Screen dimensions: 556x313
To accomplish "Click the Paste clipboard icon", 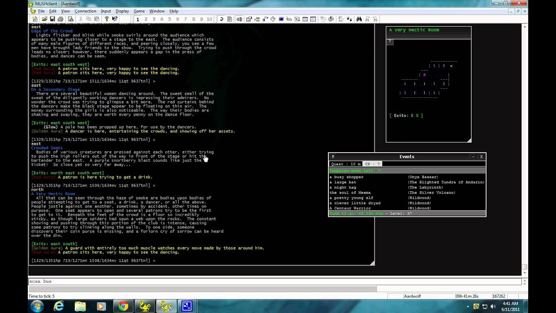I will click(x=97, y=19).
